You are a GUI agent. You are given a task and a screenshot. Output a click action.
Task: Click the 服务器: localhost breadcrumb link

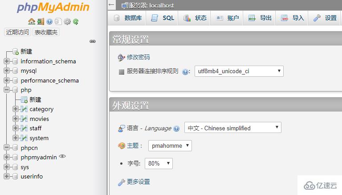[151, 5]
